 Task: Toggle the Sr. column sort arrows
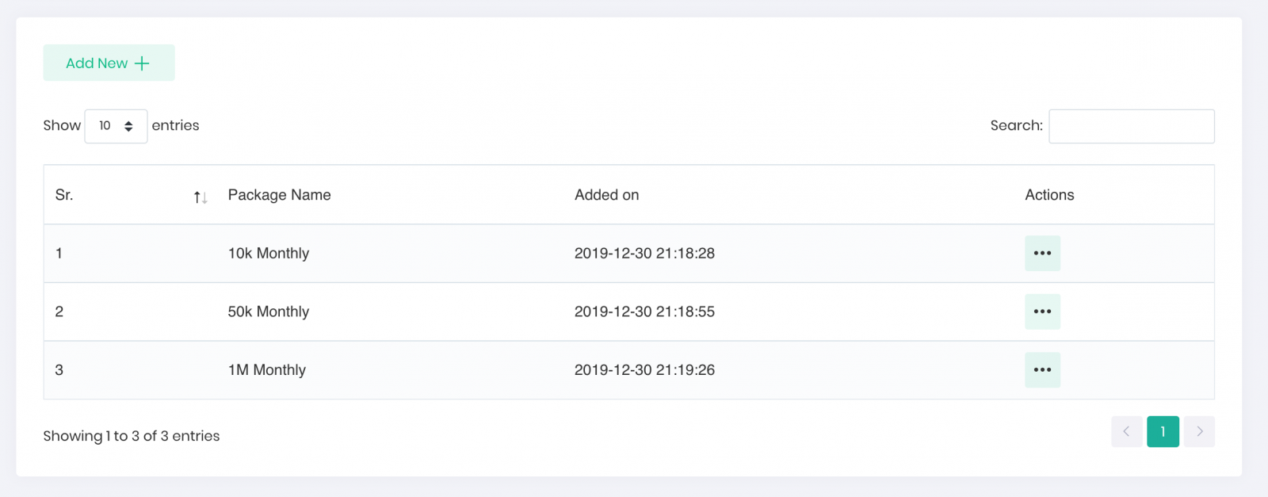click(201, 197)
